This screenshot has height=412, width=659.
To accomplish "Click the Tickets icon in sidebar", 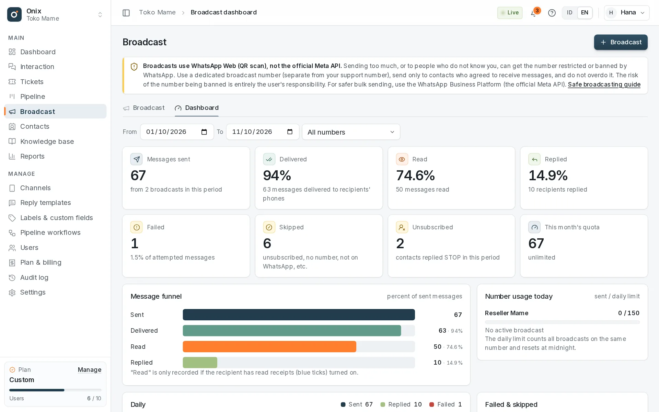I will coord(12,82).
